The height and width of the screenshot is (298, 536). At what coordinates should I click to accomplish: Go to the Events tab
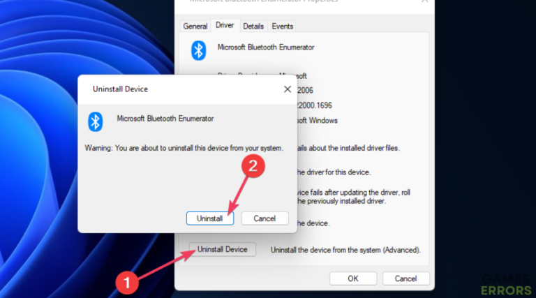coord(282,26)
